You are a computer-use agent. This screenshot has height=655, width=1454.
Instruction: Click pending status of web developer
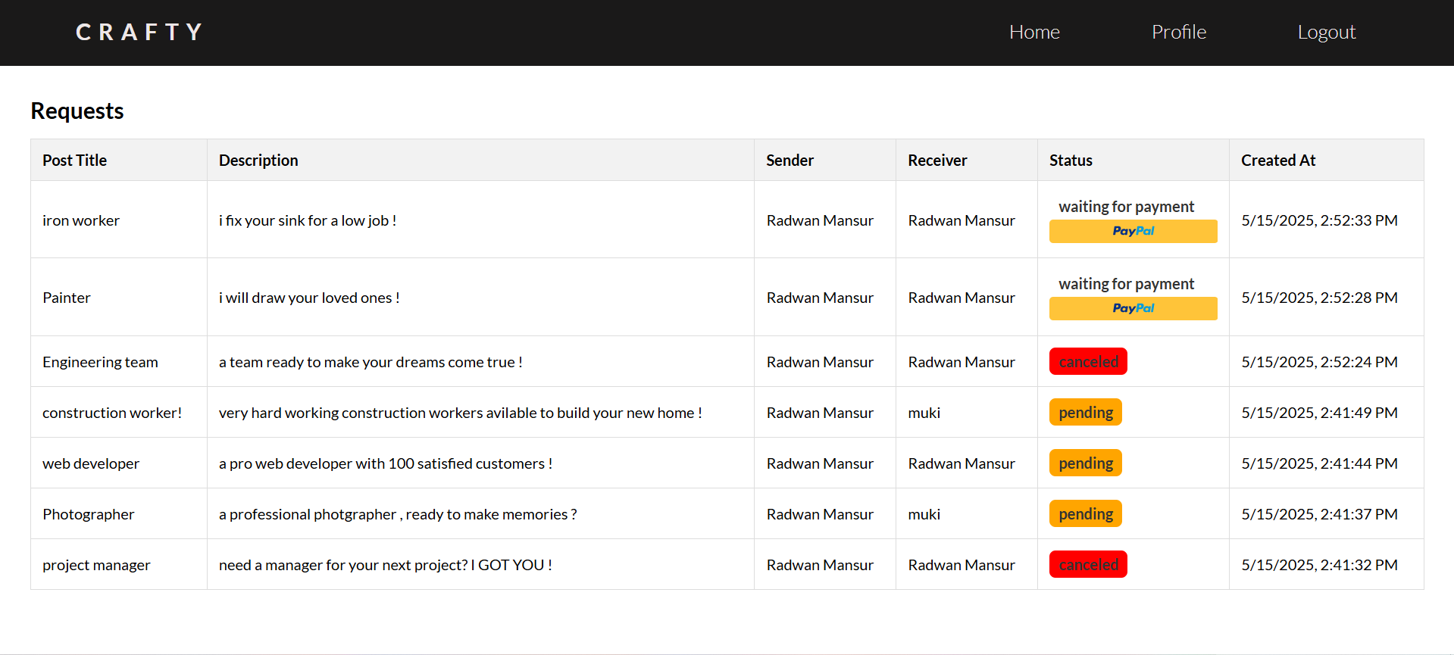pos(1085,463)
